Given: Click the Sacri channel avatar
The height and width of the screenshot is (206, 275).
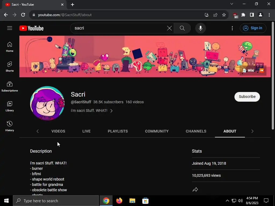Looking at the screenshot, I should (x=47, y=103).
